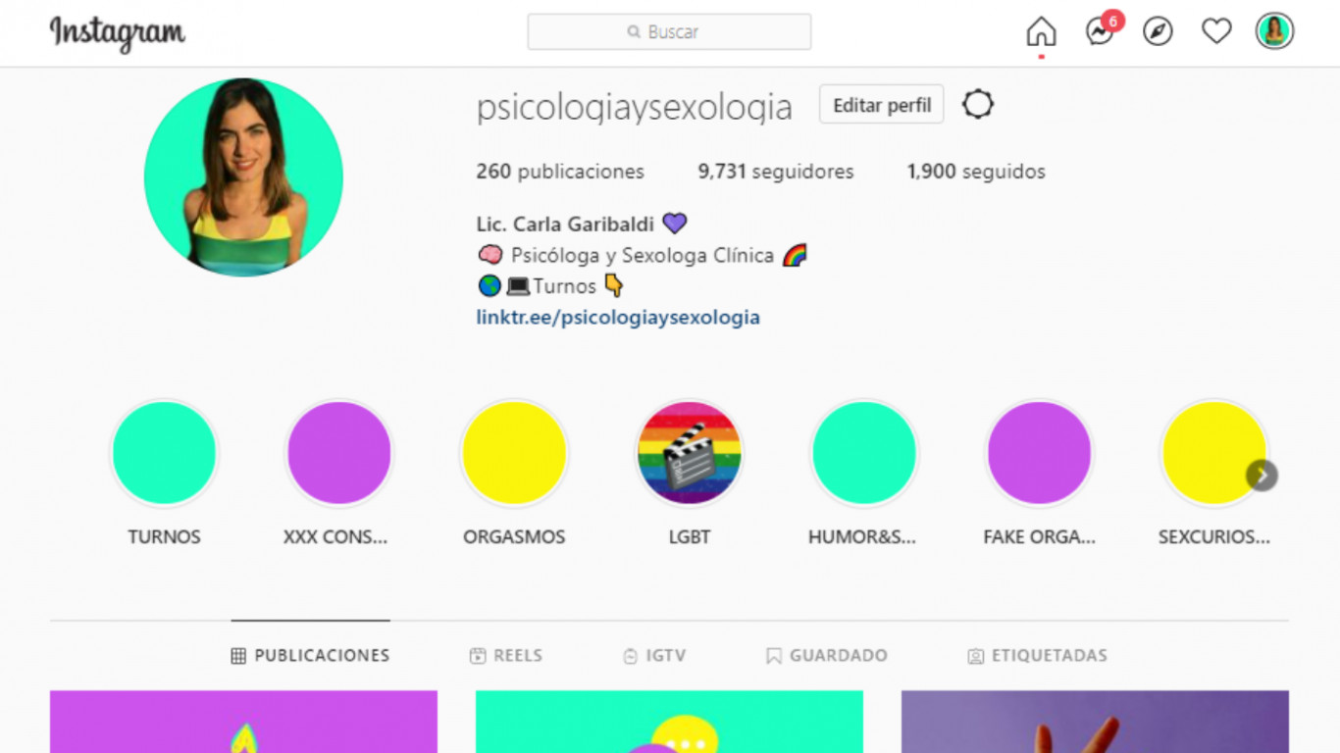Open the yellow ORGASMOS highlight circle

(x=514, y=453)
